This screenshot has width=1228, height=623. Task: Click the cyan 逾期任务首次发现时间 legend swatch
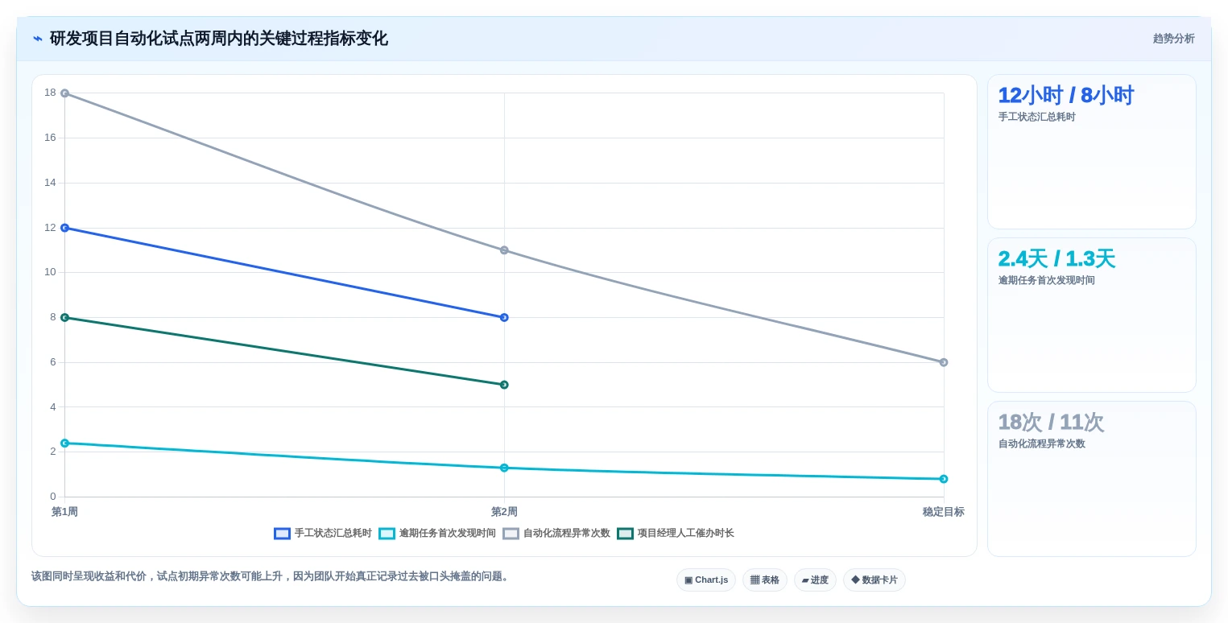pyautogui.click(x=387, y=534)
